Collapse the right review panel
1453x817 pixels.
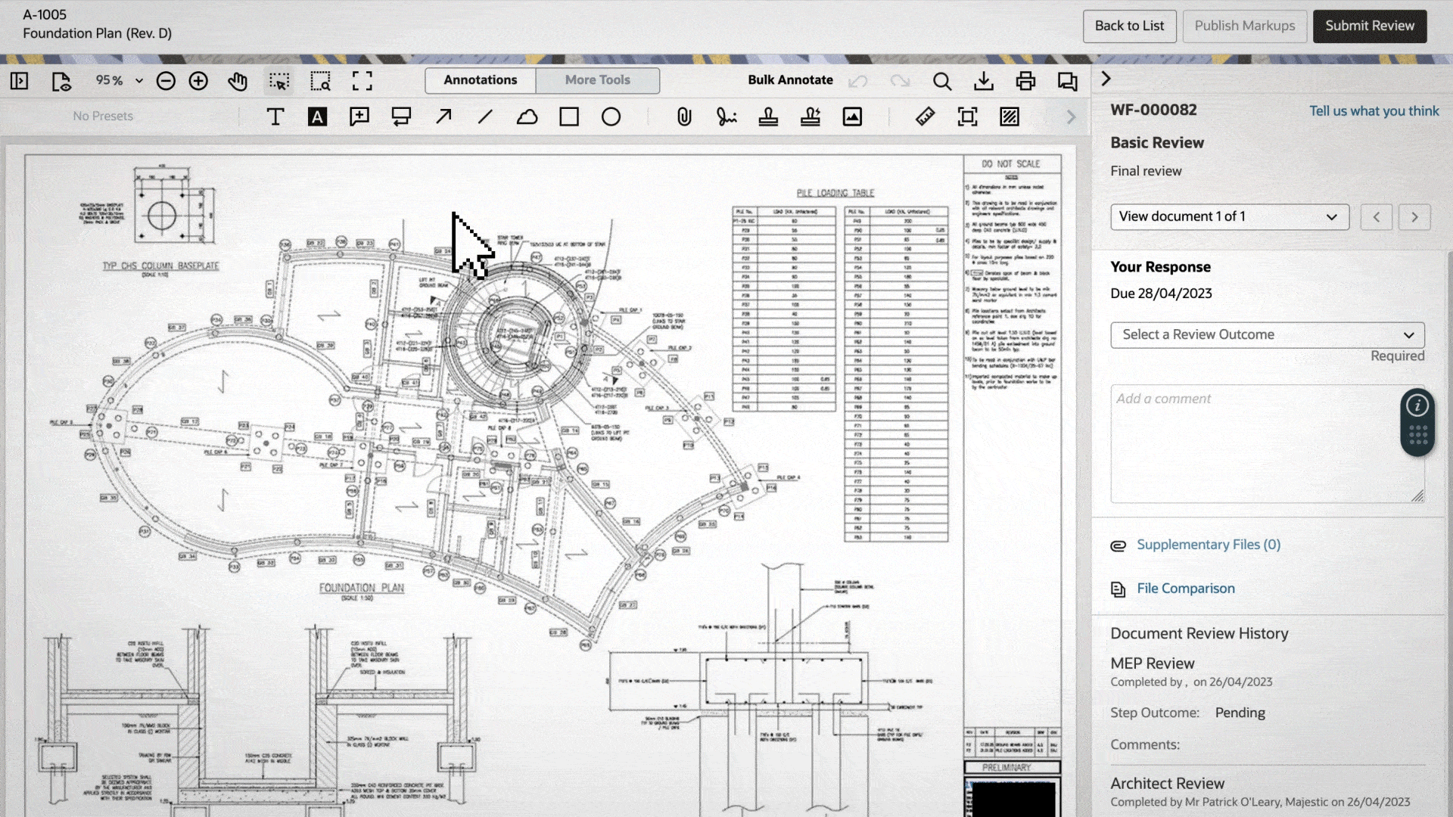pyautogui.click(x=1106, y=79)
